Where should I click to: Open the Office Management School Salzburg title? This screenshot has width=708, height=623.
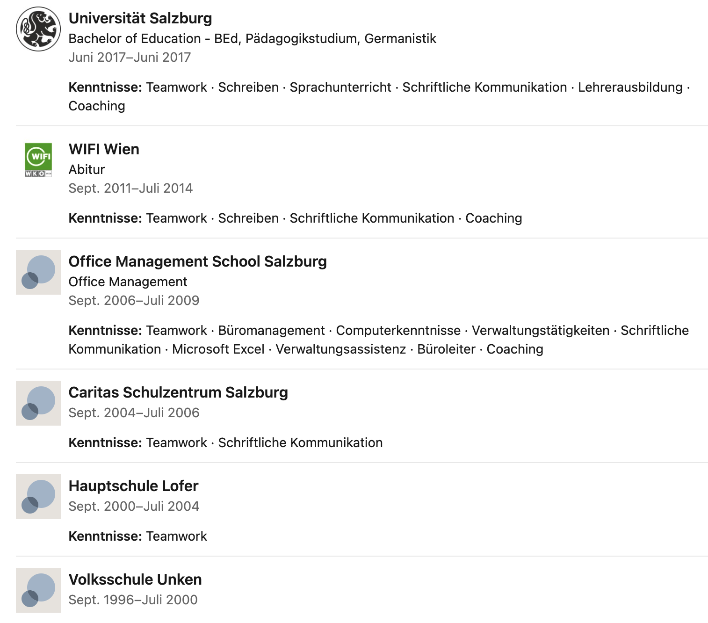[197, 261]
